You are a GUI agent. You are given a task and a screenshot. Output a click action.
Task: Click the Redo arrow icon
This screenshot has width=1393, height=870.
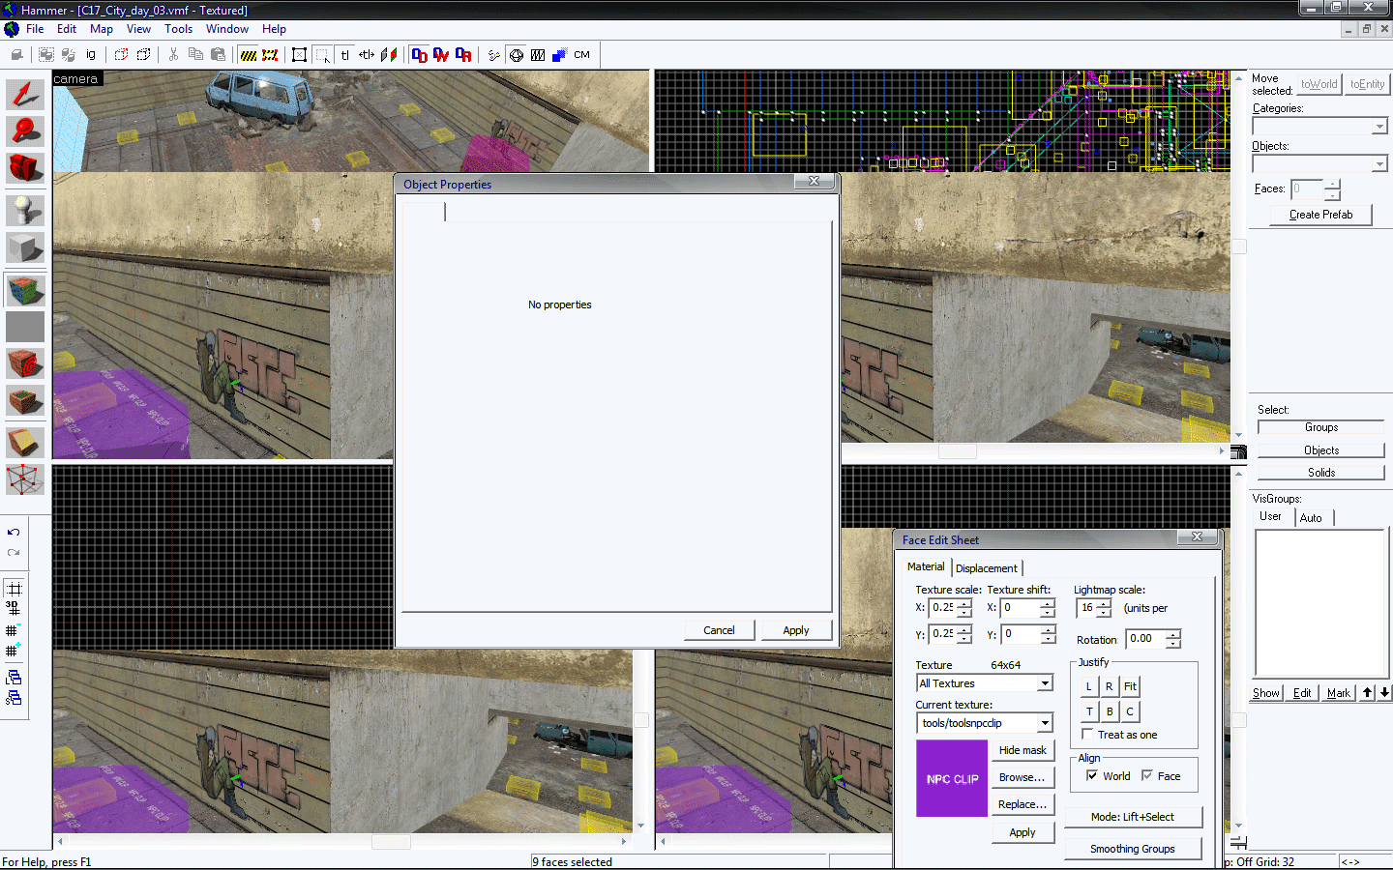click(x=14, y=554)
